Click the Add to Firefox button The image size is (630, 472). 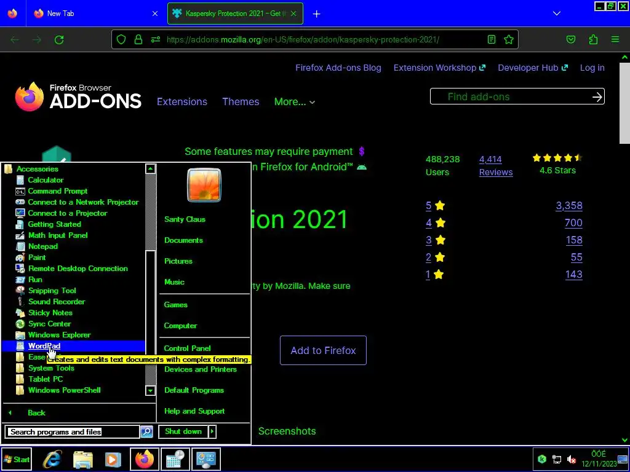323,350
